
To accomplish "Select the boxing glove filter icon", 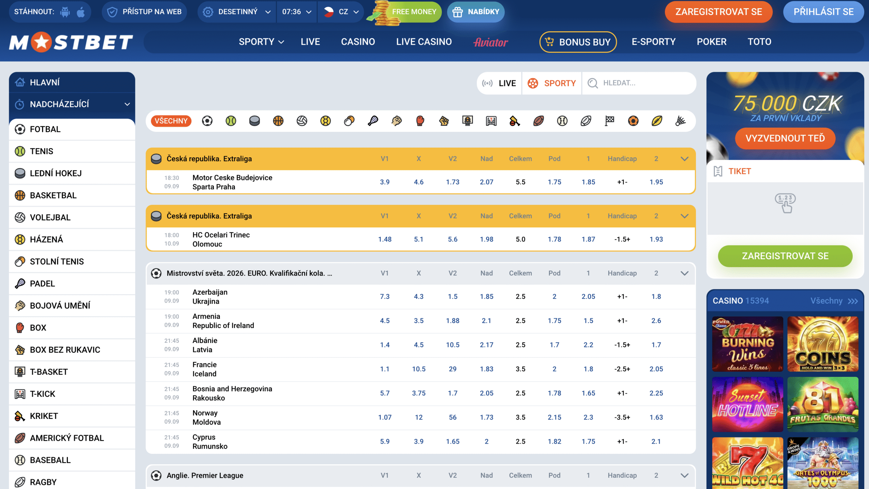I will click(420, 121).
